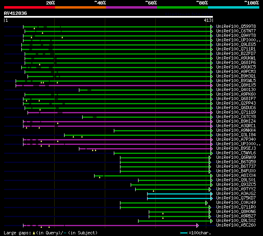Select the UniRef100_A3AJG2 label
Screen dimensions: 263x236
pyautogui.click(x=236, y=194)
